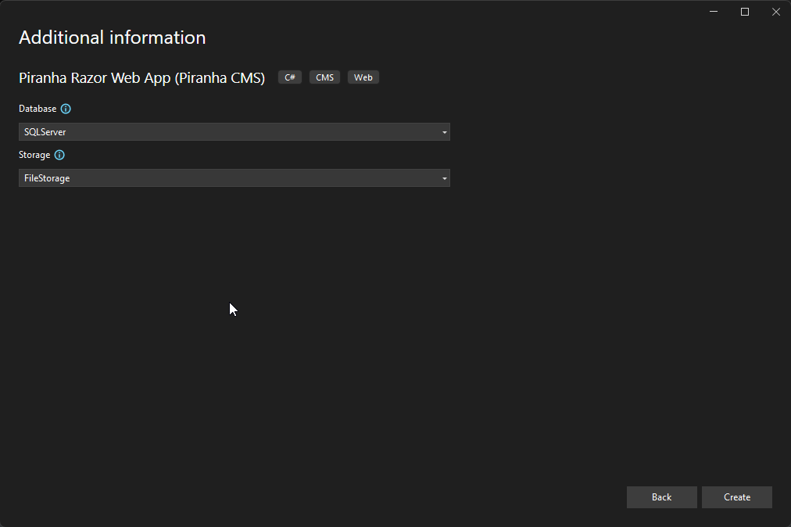
Task: Click the Storage info icon
Action: pyautogui.click(x=60, y=155)
